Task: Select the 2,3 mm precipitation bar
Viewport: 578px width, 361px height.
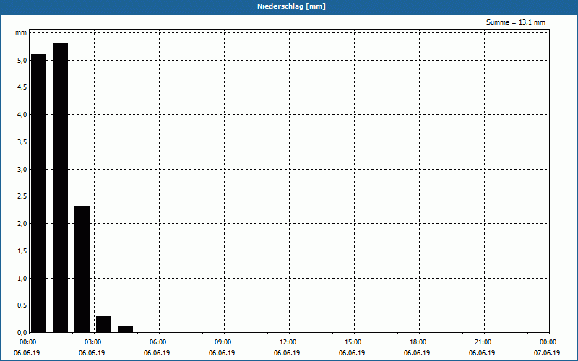Action: (x=82, y=269)
